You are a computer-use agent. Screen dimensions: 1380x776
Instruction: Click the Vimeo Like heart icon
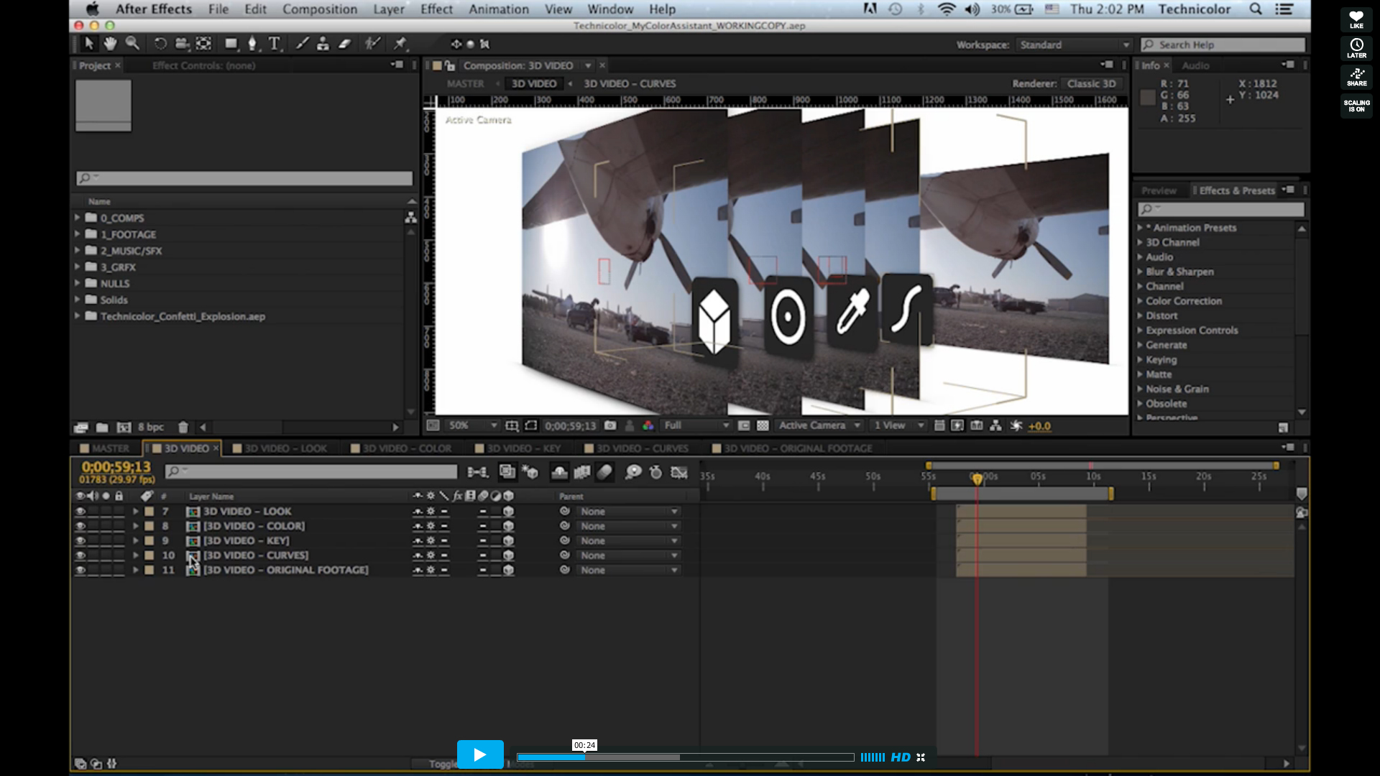click(x=1356, y=19)
